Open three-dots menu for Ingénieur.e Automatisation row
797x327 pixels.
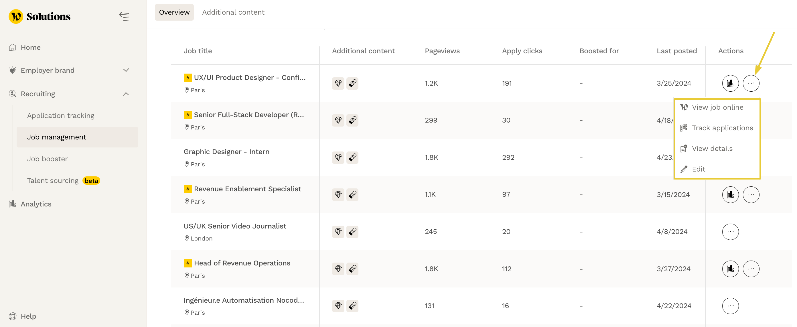pyautogui.click(x=730, y=306)
